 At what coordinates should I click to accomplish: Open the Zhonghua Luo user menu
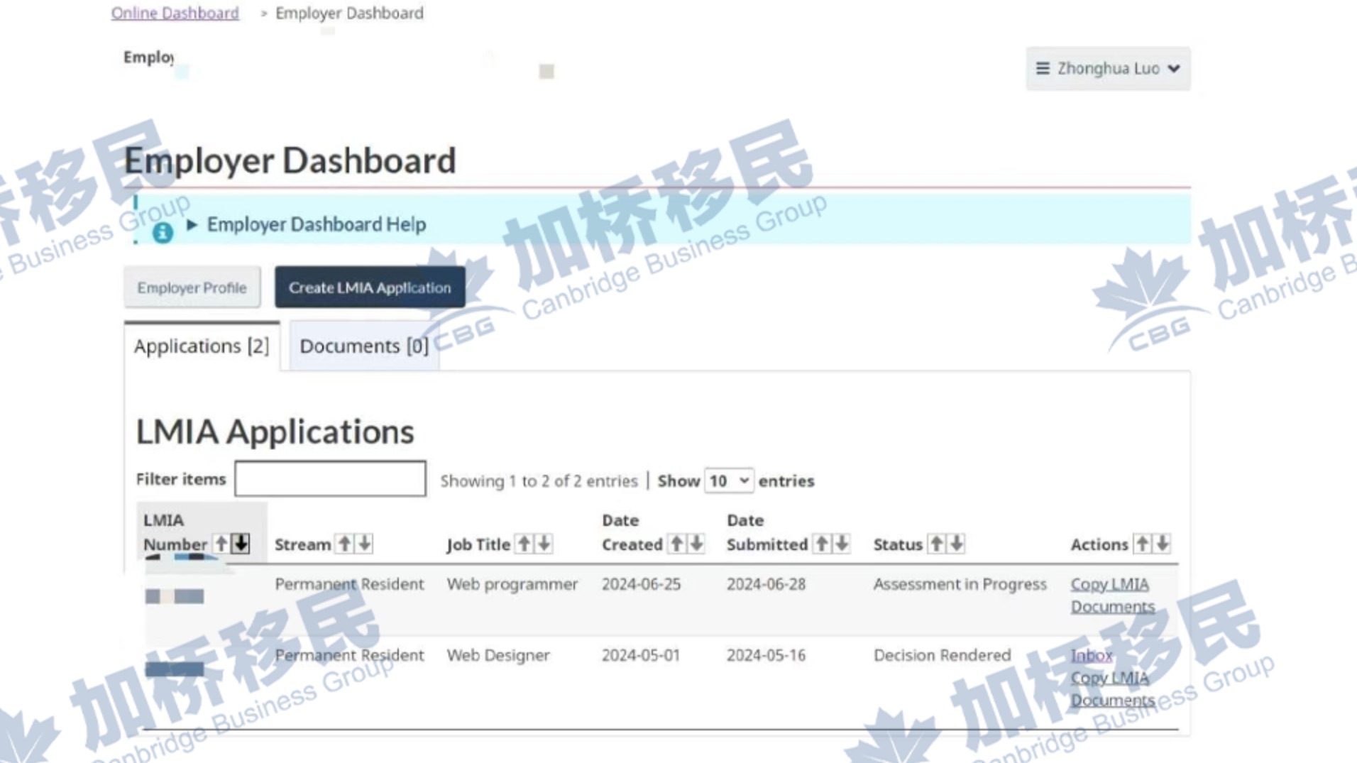pos(1107,69)
